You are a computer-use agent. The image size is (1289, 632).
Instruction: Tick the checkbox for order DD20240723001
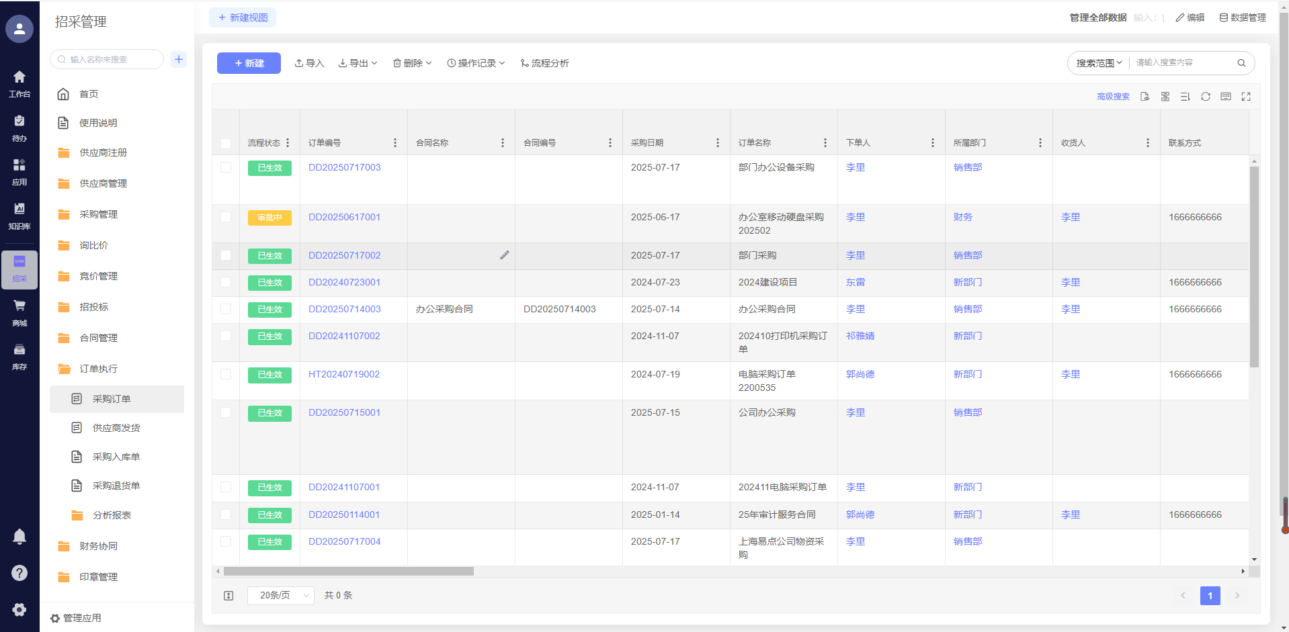click(226, 282)
